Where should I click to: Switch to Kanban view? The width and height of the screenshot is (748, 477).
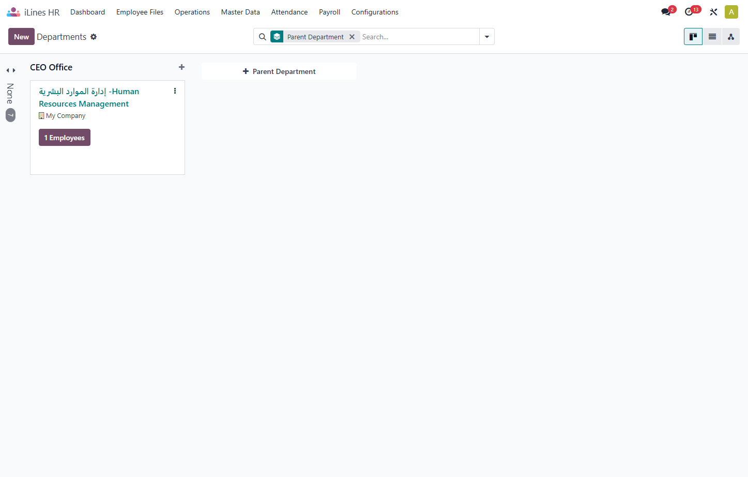[x=693, y=37]
